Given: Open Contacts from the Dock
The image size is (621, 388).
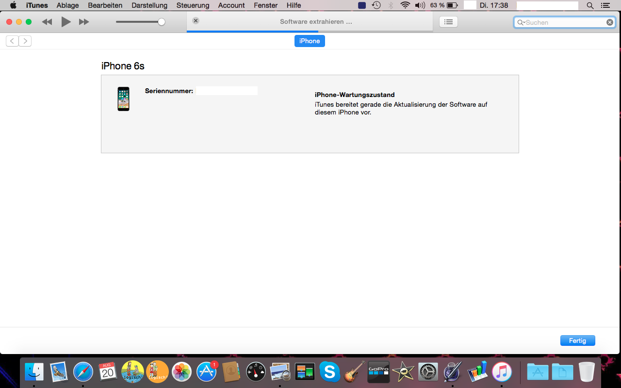Looking at the screenshot, I should (x=231, y=372).
